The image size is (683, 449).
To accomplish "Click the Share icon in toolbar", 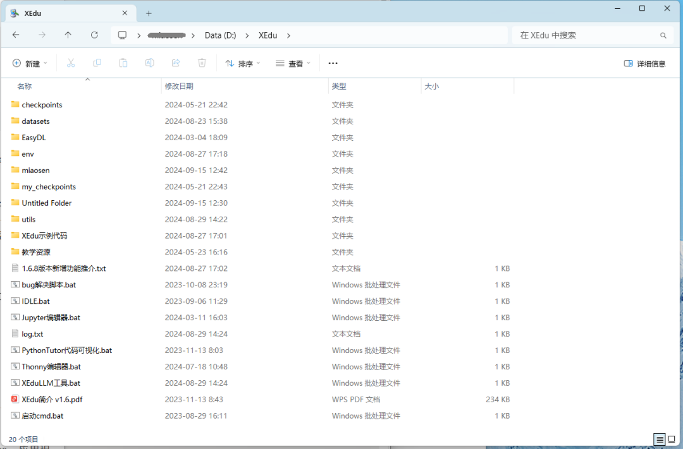I will pyautogui.click(x=176, y=63).
